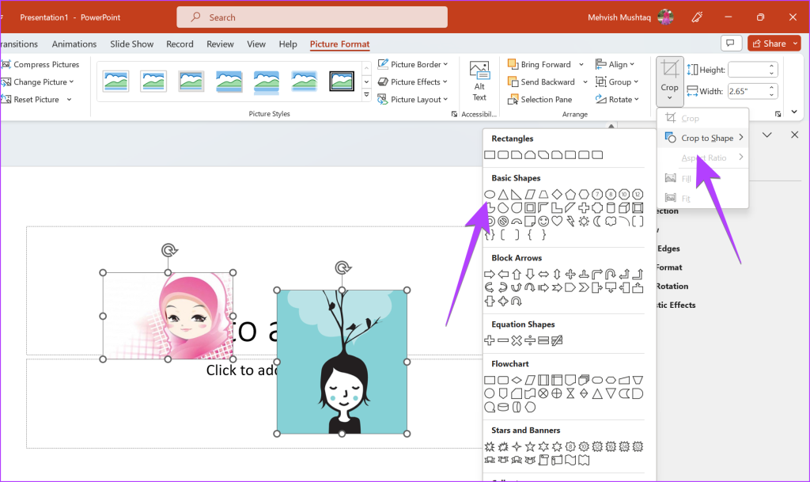Choose the Flowchart Summing Junction shape
The width and height of the screenshot is (810, 482).
tap(543, 393)
